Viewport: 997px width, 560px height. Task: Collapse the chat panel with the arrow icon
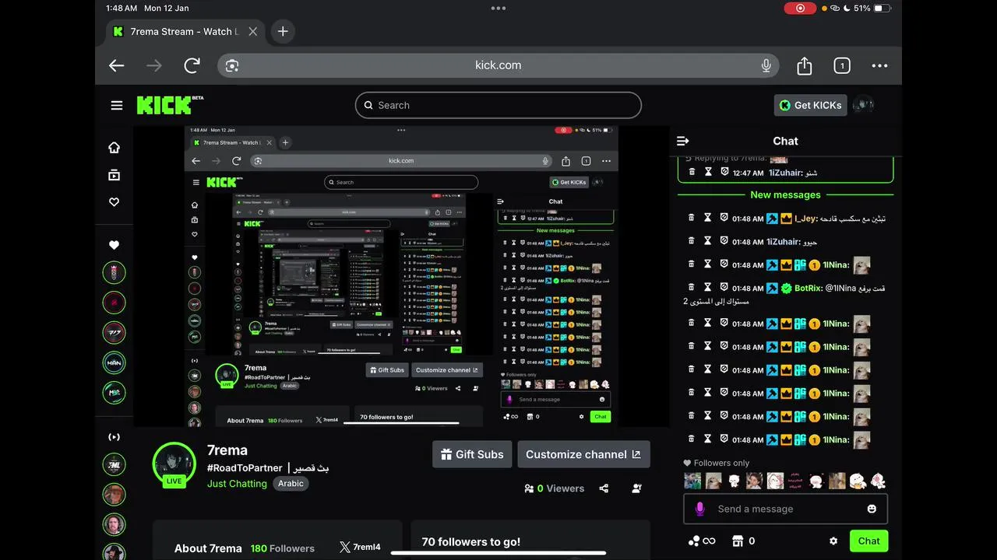coord(683,141)
